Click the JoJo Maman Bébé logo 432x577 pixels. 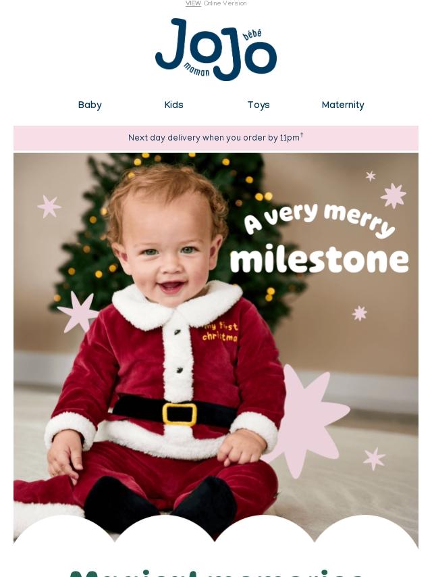[x=216, y=50]
